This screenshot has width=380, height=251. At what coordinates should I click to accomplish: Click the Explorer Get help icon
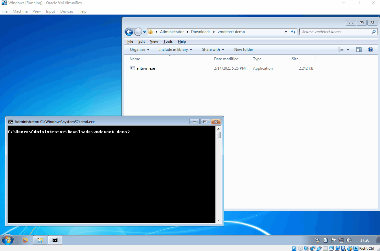pyautogui.click(x=371, y=50)
